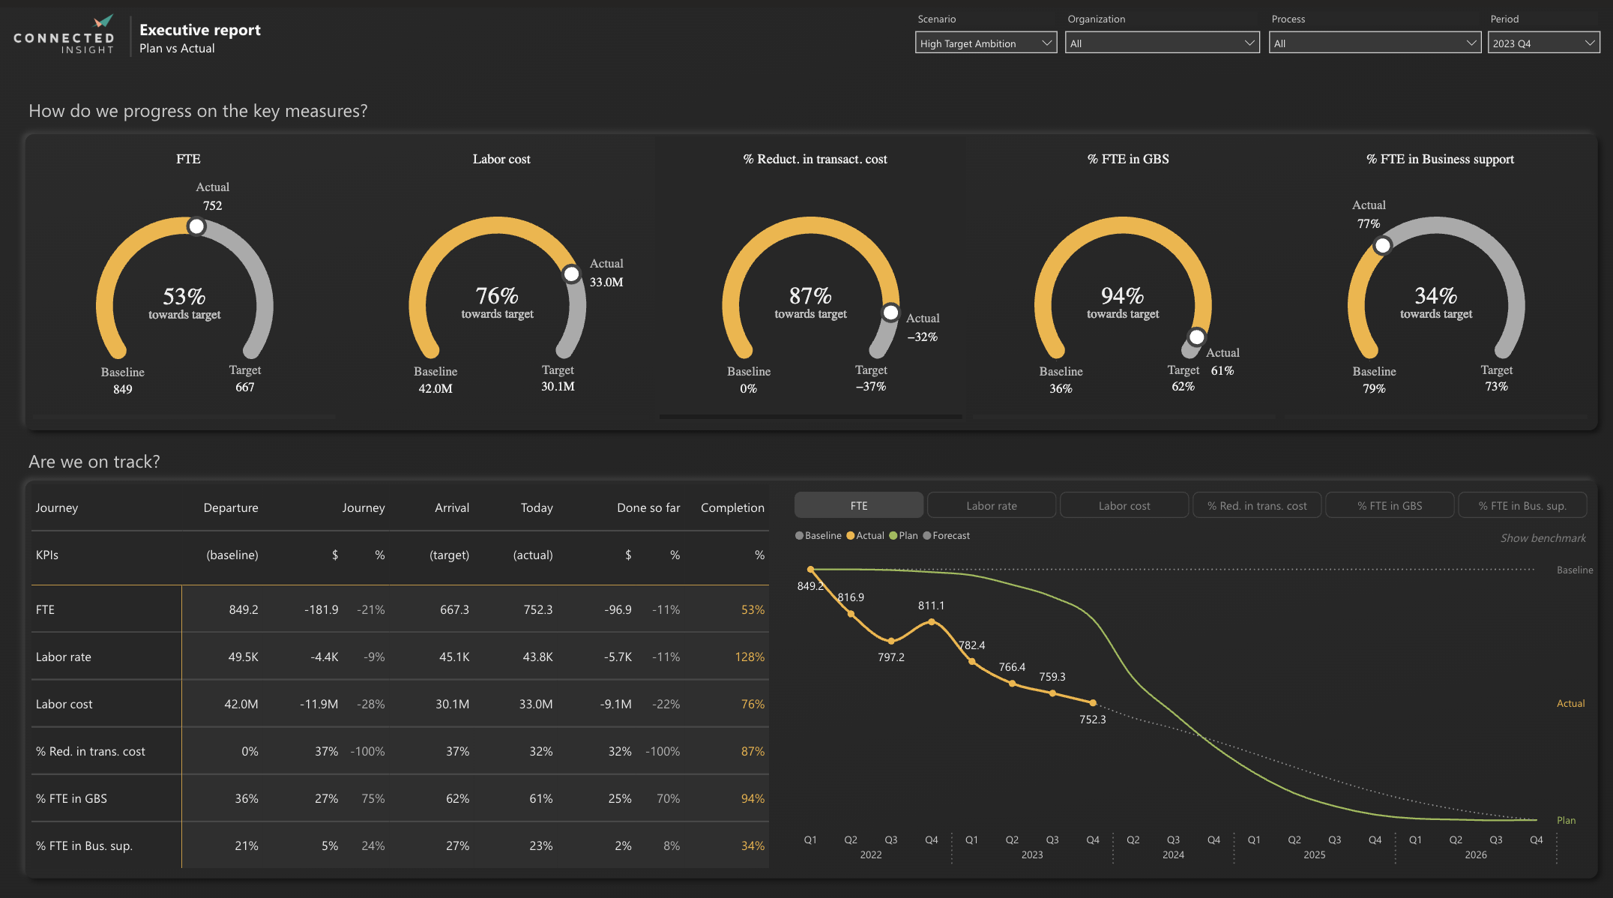The width and height of the screenshot is (1613, 898).
Task: Toggle the Actual legend item
Action: [865, 535]
